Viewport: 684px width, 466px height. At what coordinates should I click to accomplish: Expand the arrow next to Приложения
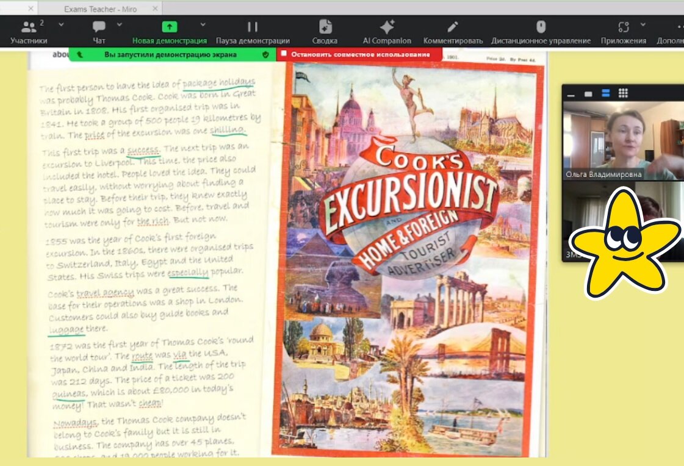(x=643, y=25)
